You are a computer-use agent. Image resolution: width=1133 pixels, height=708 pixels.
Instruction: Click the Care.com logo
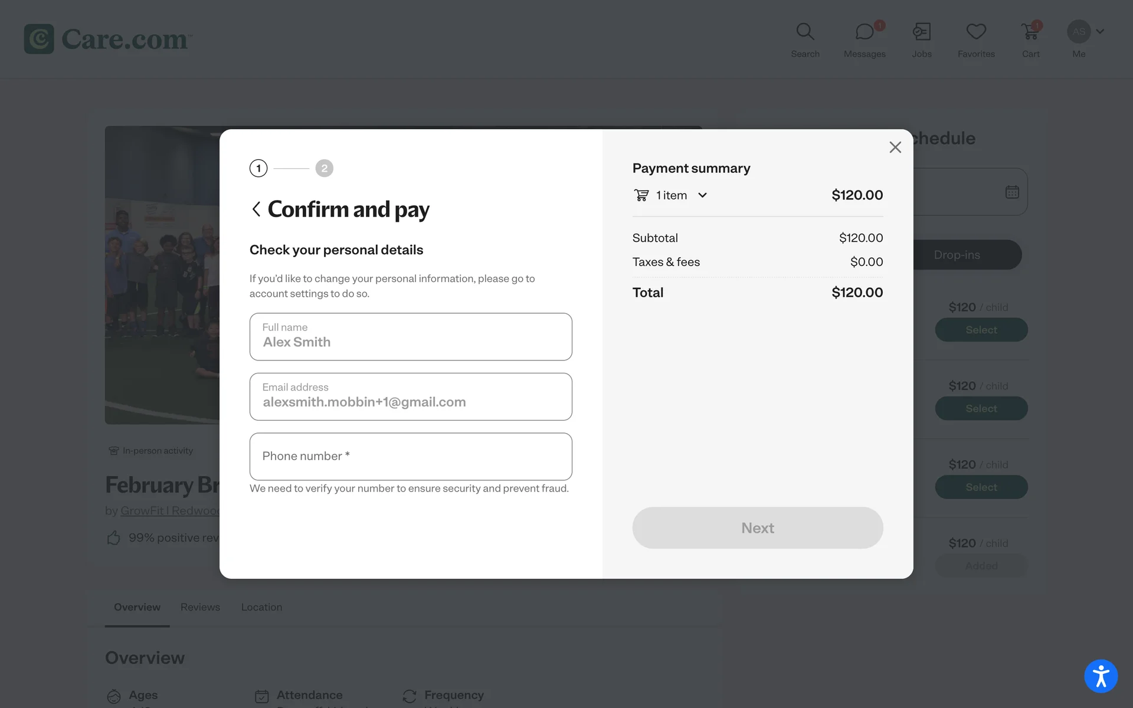point(107,39)
